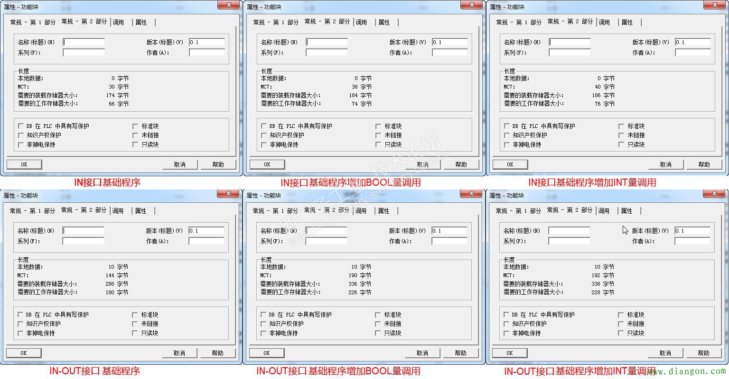Focus 作者(A) field in MC7 30 字节 dialog
This screenshot has height=379, width=729.
click(207, 53)
